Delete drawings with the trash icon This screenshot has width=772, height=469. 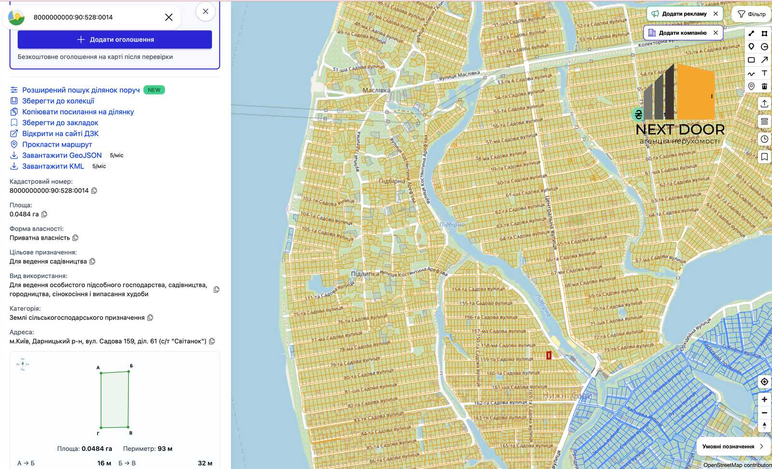(764, 86)
